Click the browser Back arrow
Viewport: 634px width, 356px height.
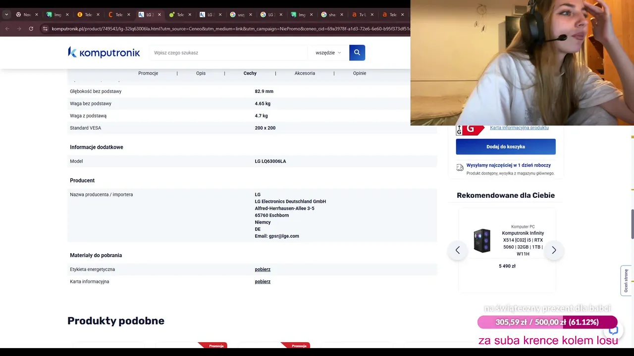(7, 29)
